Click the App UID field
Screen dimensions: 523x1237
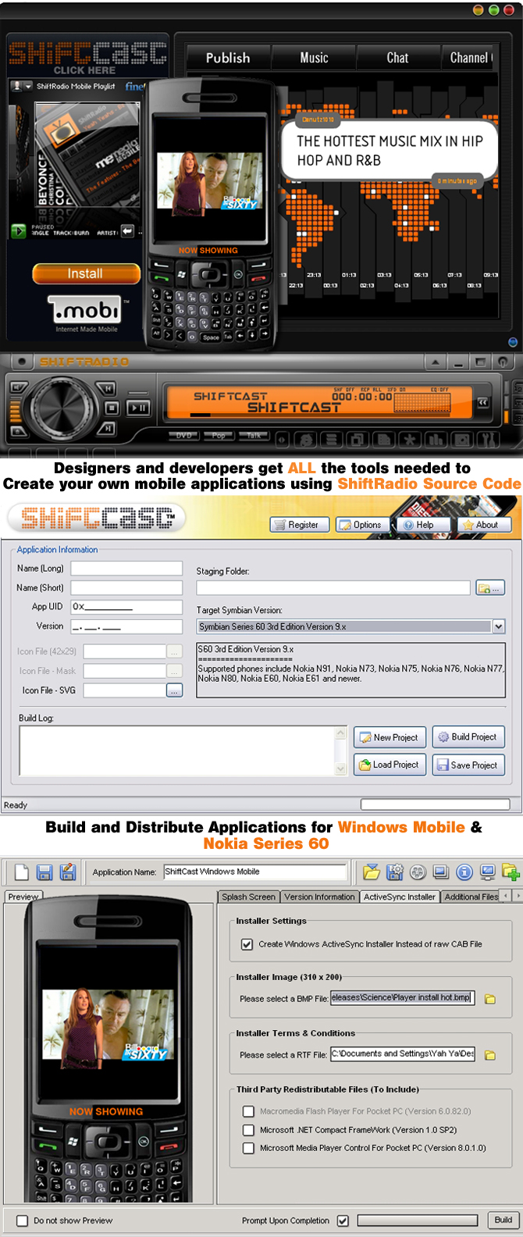pos(126,607)
